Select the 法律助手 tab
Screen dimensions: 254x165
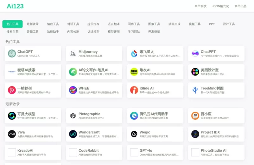(x=53, y=32)
